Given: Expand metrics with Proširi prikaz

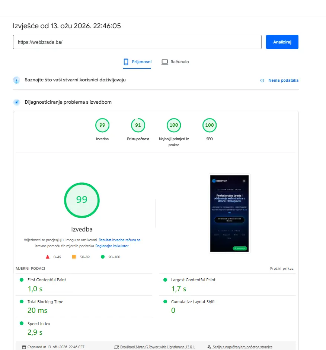Looking at the screenshot, I should (x=282, y=268).
